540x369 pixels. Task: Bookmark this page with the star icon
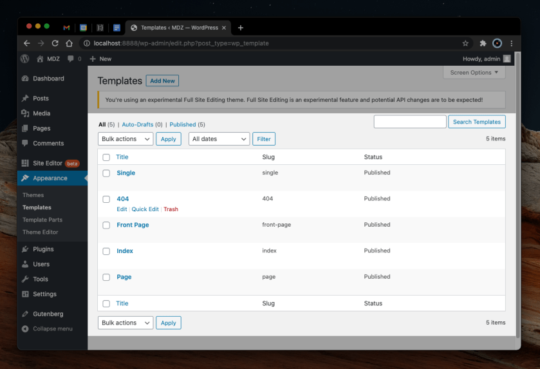(465, 43)
